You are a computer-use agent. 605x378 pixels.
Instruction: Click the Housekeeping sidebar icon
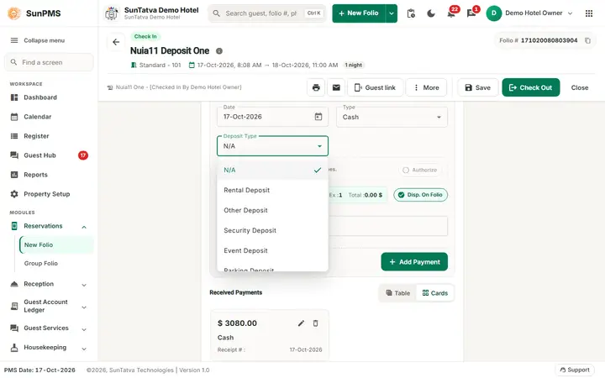point(14,348)
